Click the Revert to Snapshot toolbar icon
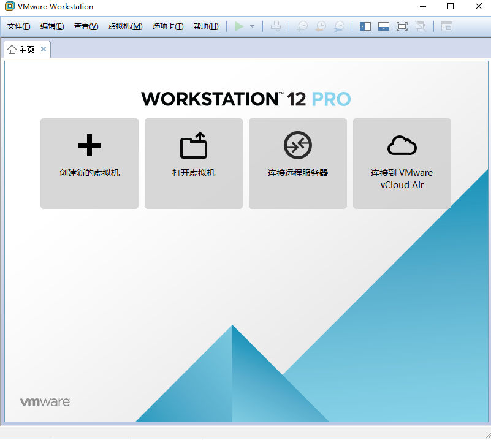This screenshot has height=440, width=491. [x=321, y=26]
